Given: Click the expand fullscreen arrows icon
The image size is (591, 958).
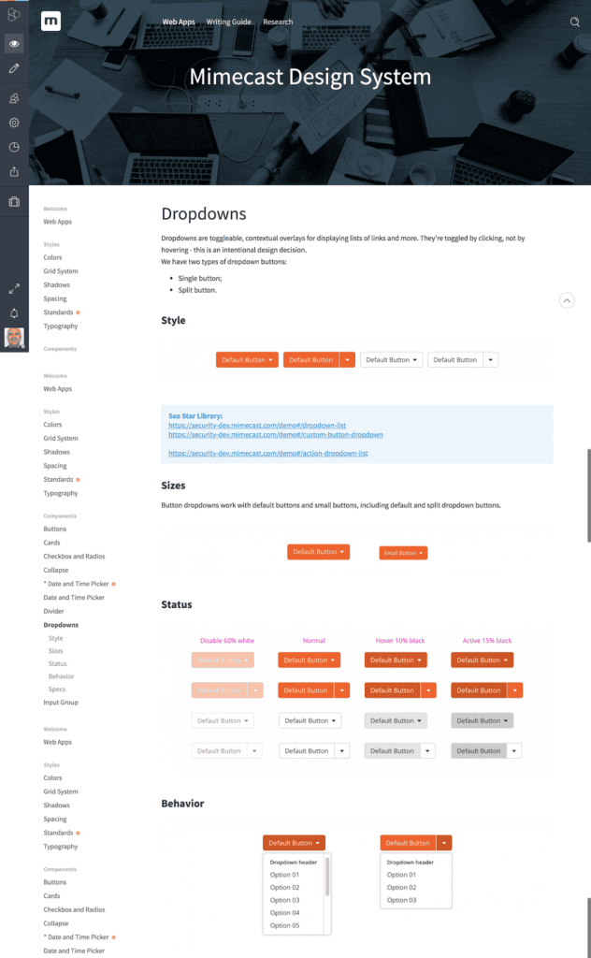Looking at the screenshot, I should tap(14, 288).
